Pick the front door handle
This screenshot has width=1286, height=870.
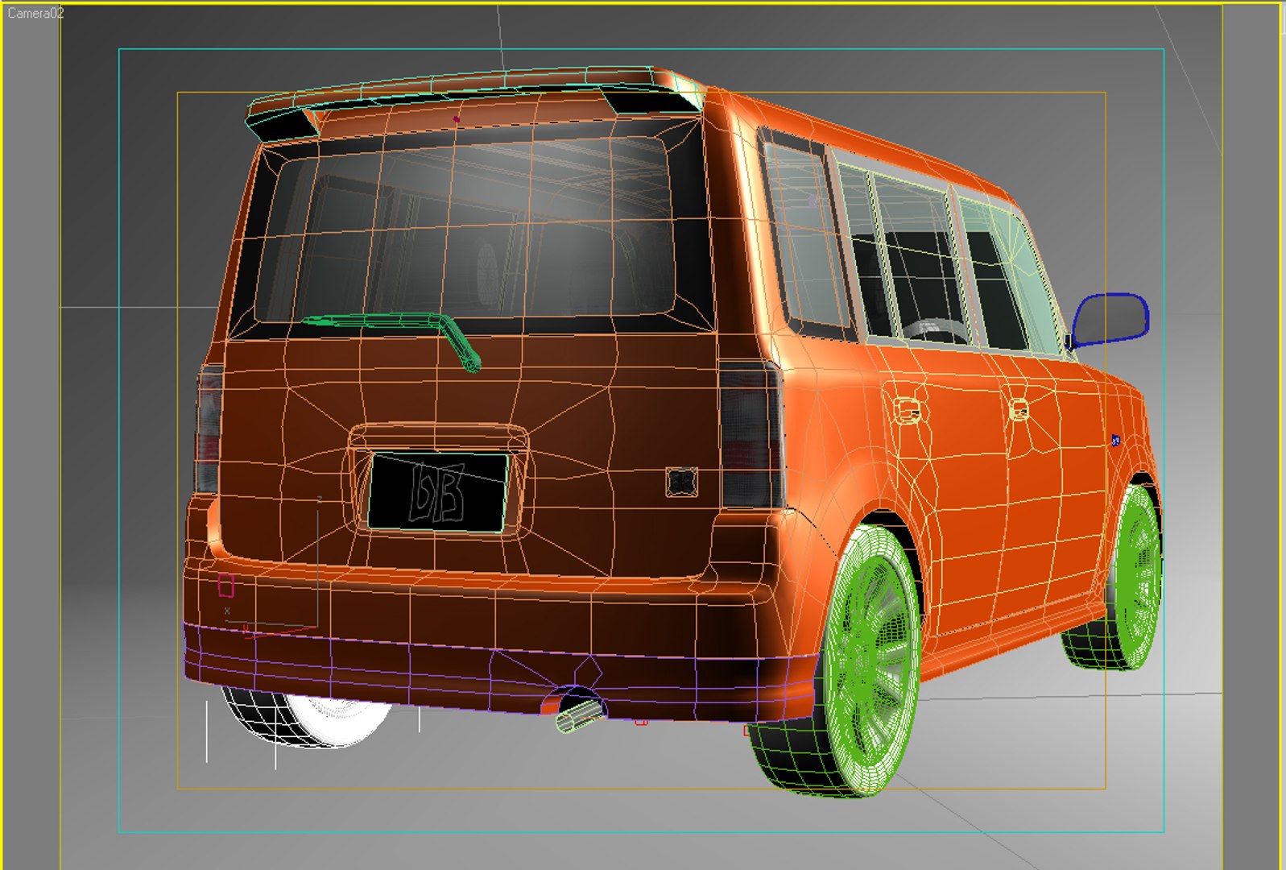click(x=1019, y=409)
